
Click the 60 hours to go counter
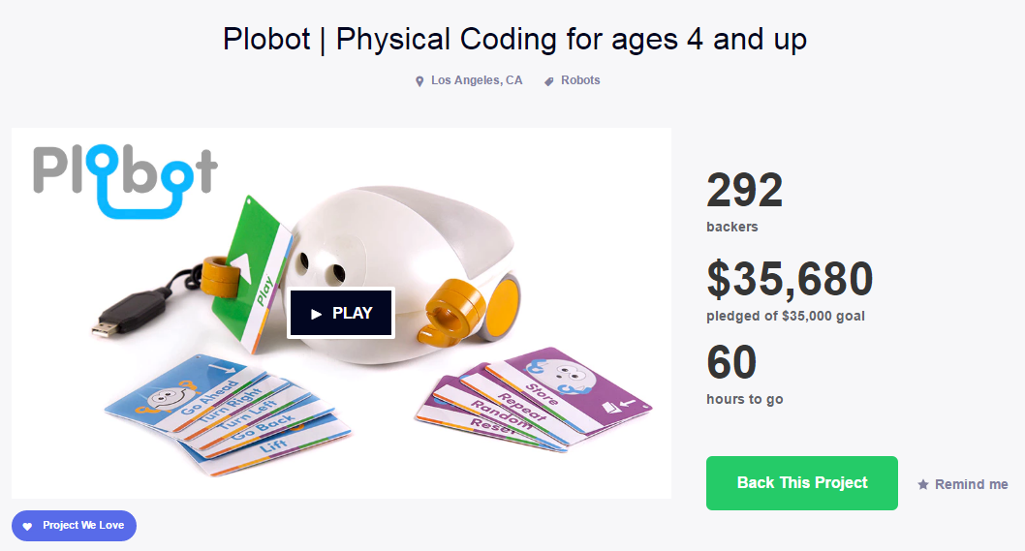tap(731, 364)
